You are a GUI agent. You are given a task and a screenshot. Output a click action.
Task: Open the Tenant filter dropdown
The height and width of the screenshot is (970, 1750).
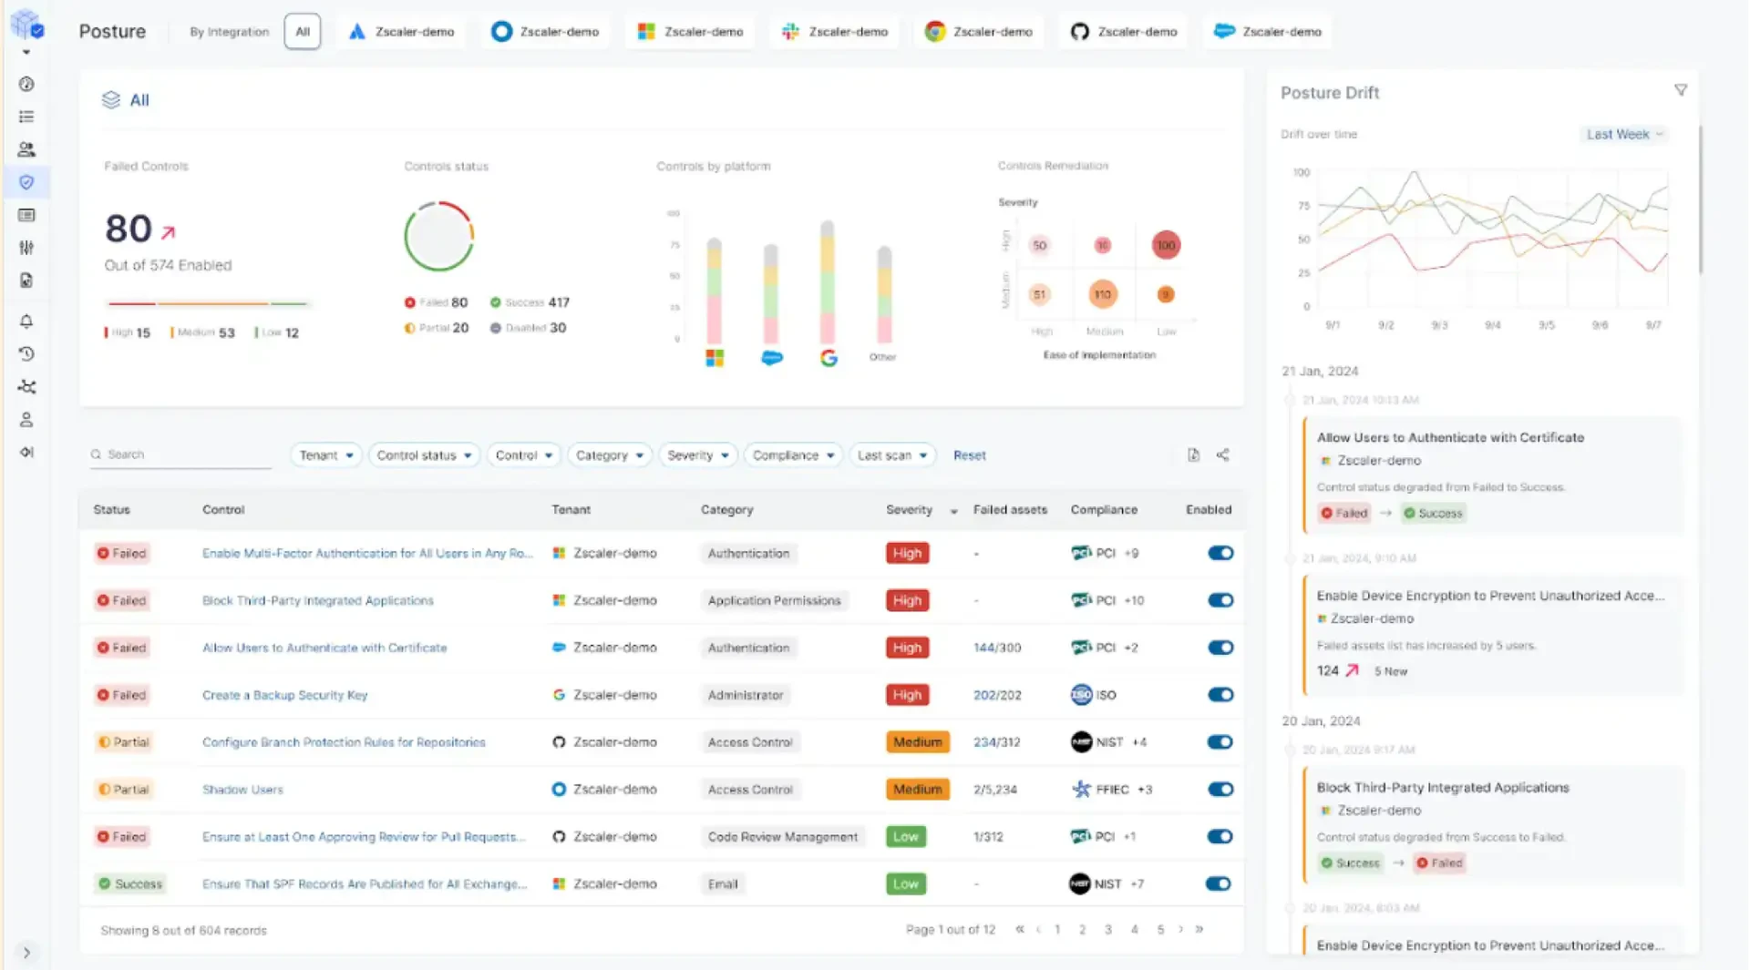(x=326, y=455)
